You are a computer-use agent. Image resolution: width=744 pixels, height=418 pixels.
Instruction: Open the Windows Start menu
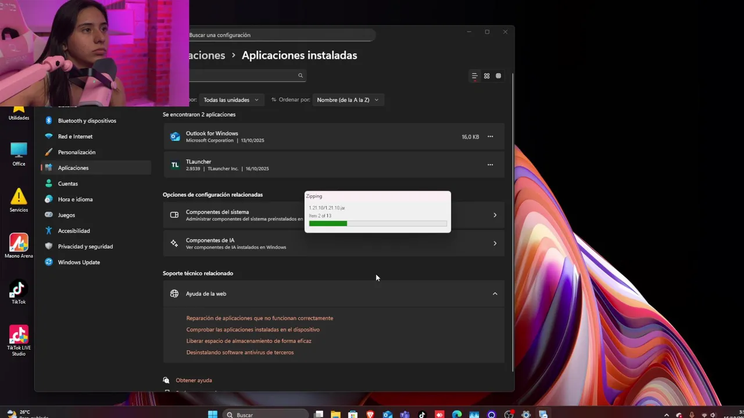coord(213,415)
